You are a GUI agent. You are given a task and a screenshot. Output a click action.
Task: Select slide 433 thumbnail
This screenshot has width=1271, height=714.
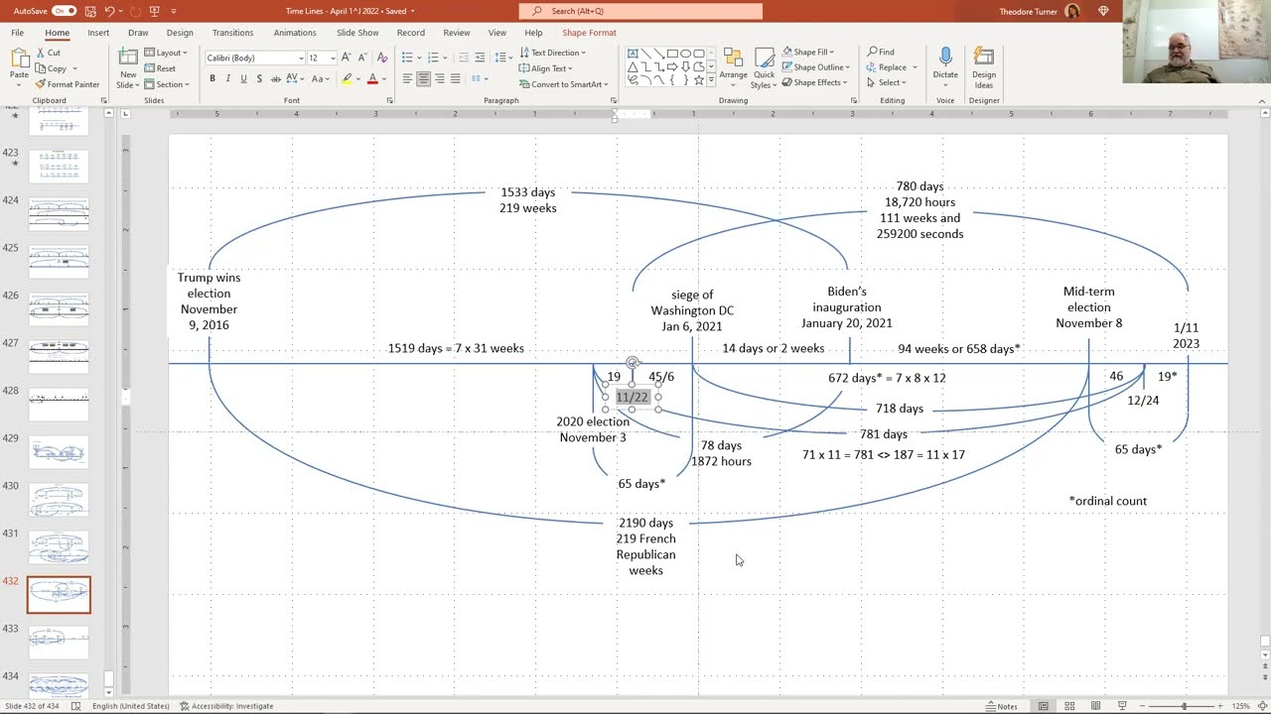(59, 642)
